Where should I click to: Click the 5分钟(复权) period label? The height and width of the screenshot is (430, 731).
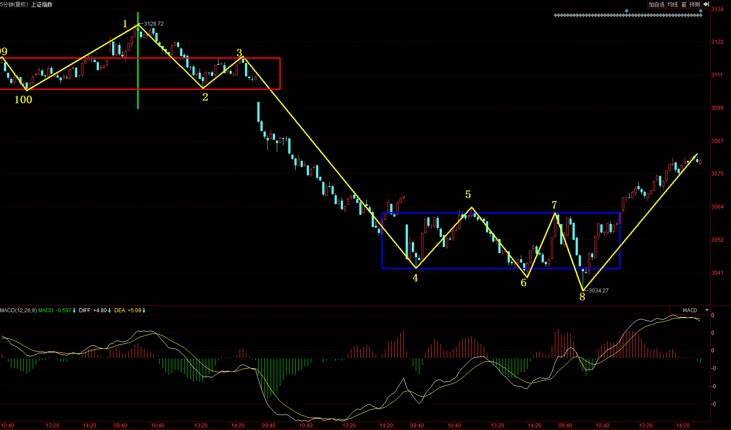[14, 4]
